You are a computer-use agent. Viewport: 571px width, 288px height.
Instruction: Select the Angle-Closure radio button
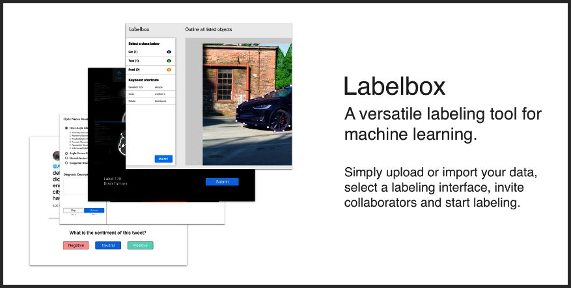coord(66,153)
